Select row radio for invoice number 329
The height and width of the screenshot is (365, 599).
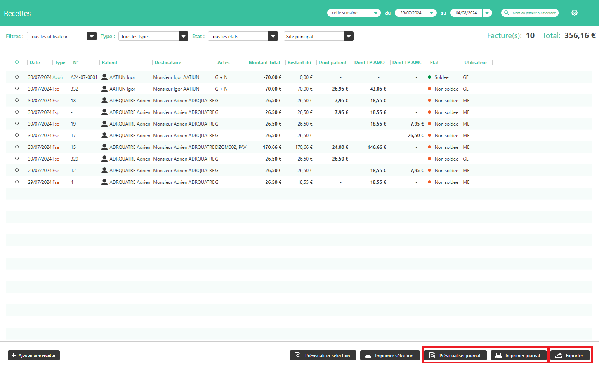[x=17, y=159]
